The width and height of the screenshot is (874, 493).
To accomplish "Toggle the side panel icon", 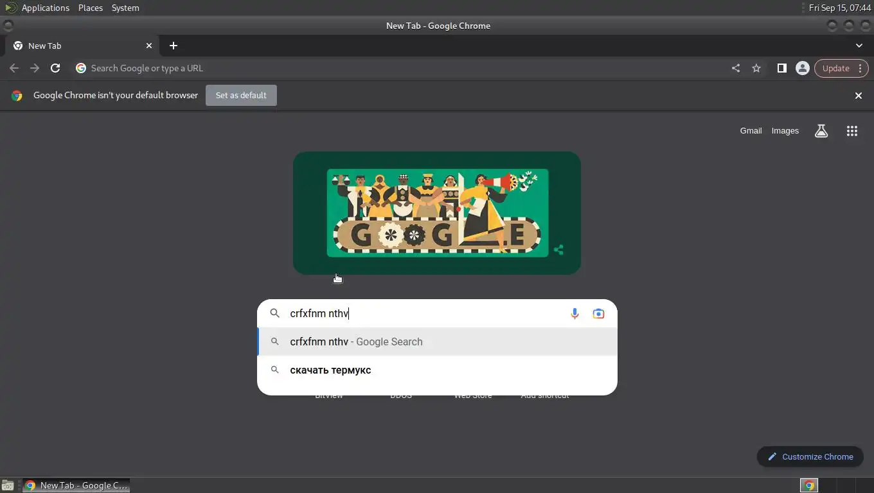I will (x=781, y=68).
